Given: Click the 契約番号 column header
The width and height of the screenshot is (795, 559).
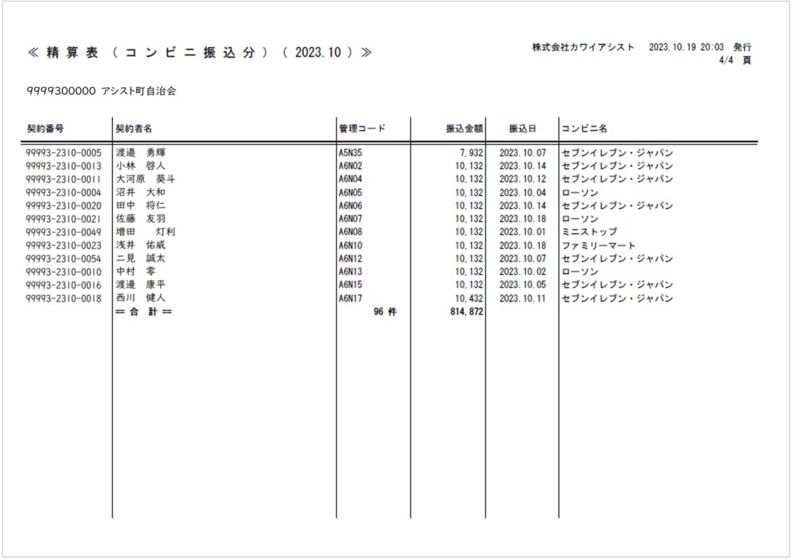Looking at the screenshot, I should click(x=45, y=129).
